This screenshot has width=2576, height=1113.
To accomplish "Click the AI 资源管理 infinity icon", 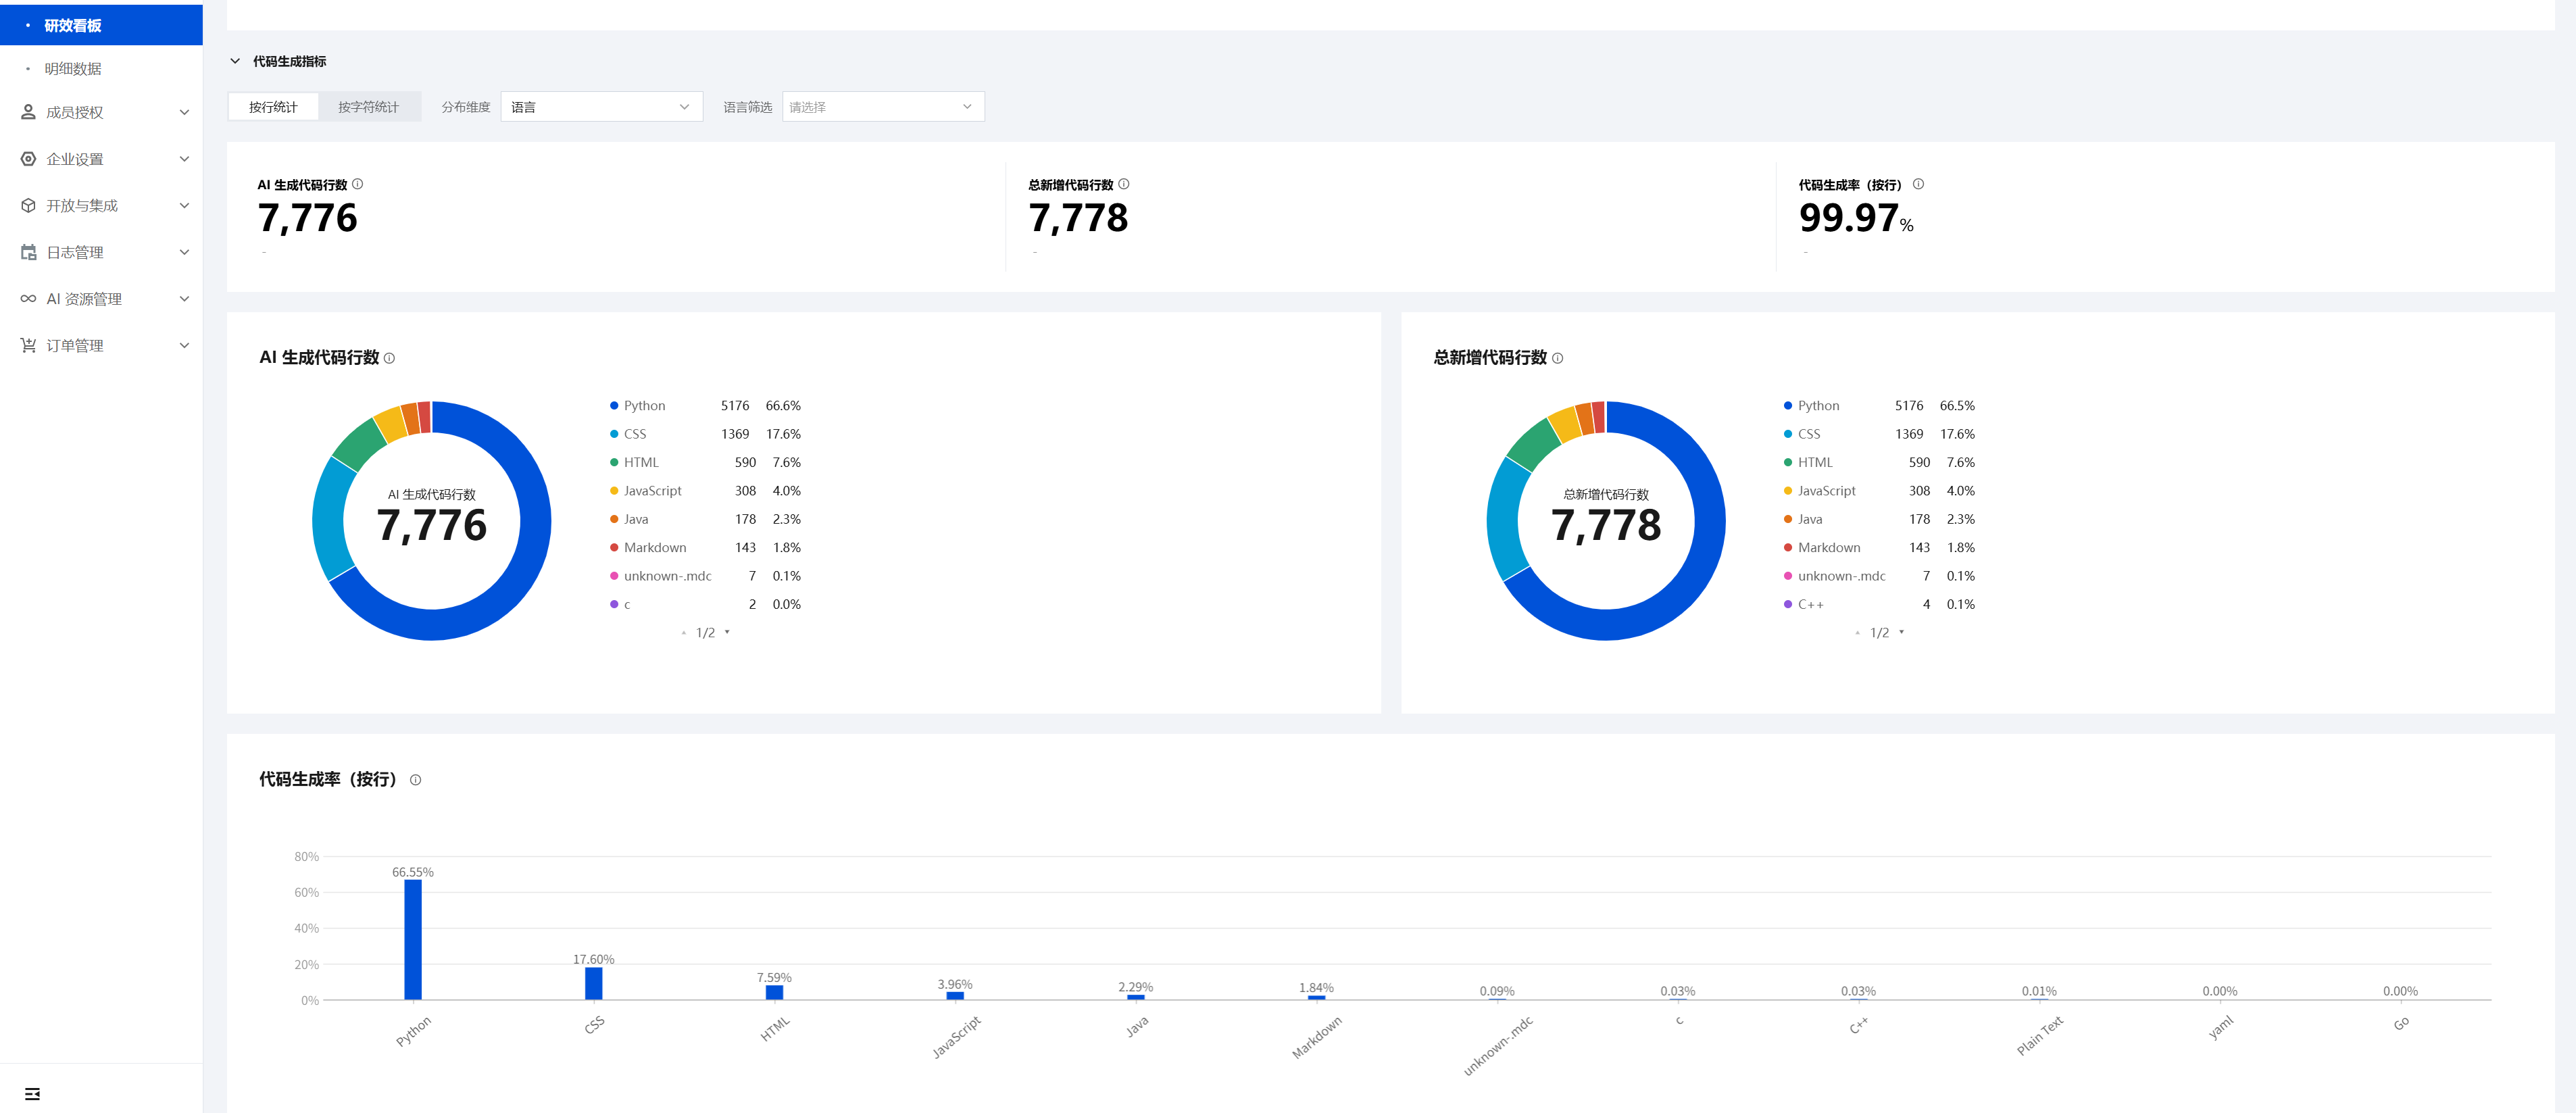I will click(28, 299).
